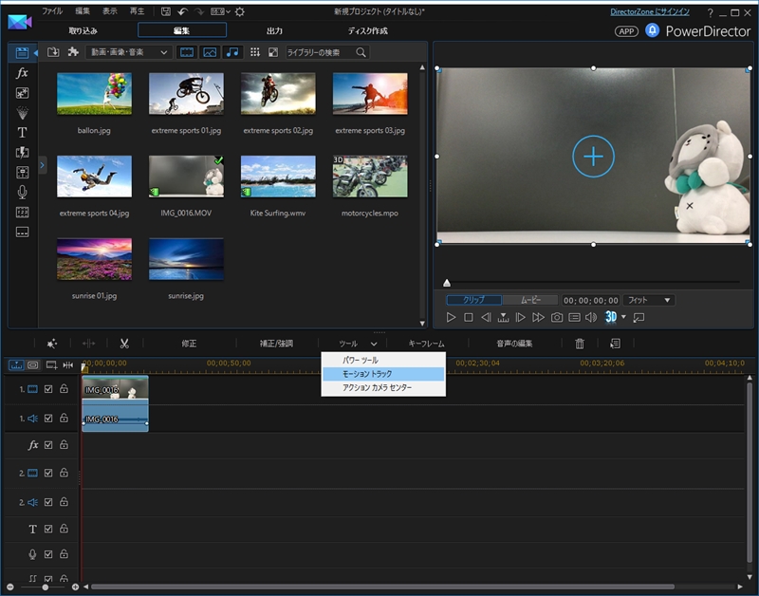Click the preview seek slider handle
Viewport: 759px width, 596px height.
[447, 283]
